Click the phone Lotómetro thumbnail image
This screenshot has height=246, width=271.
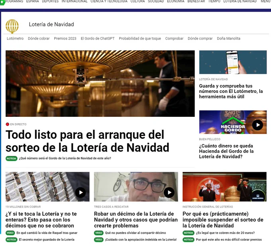pyautogui.click(x=233, y=62)
